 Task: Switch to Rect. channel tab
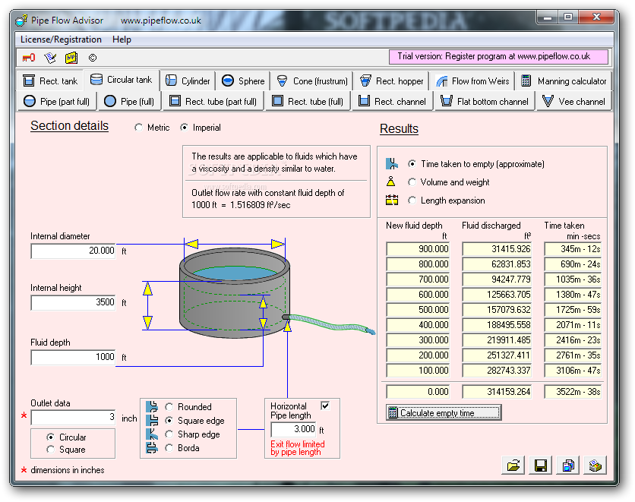point(392,101)
